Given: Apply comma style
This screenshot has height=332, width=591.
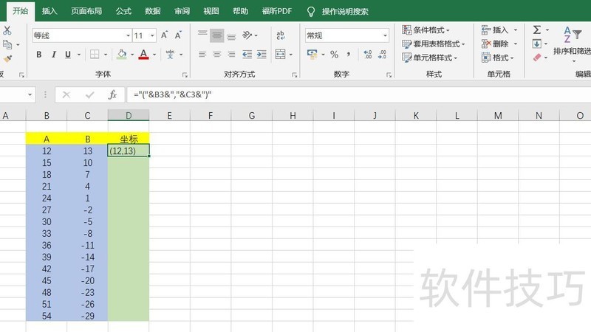Looking at the screenshot, I should point(349,55).
